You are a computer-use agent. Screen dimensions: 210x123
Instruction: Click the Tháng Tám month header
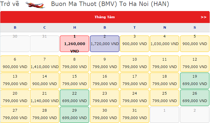tap(104, 17)
